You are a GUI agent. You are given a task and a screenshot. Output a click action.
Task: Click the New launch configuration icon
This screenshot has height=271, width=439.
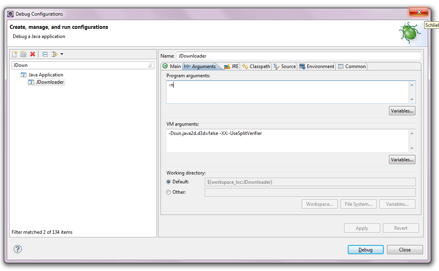(14, 54)
